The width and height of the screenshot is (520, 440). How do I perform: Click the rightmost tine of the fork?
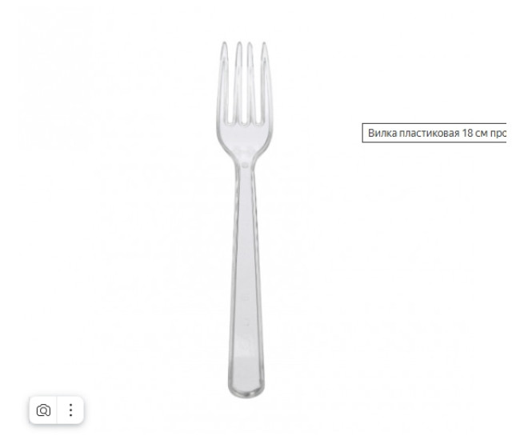pos(266,83)
